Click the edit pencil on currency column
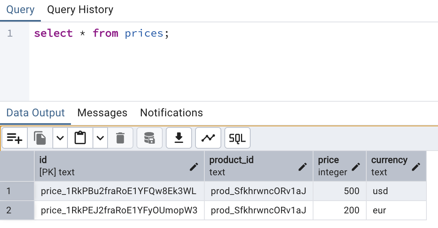 (416, 167)
